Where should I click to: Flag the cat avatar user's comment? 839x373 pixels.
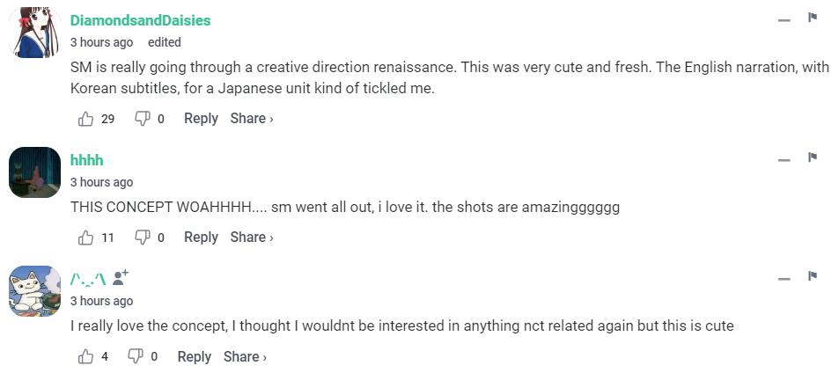tap(813, 276)
